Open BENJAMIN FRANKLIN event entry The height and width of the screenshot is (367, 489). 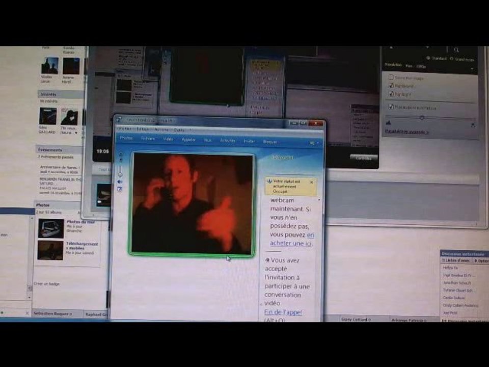pyautogui.click(x=60, y=186)
